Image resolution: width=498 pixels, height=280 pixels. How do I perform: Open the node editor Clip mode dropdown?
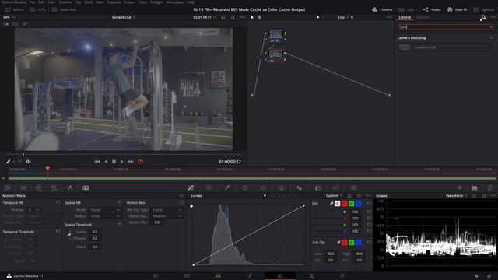(342, 17)
